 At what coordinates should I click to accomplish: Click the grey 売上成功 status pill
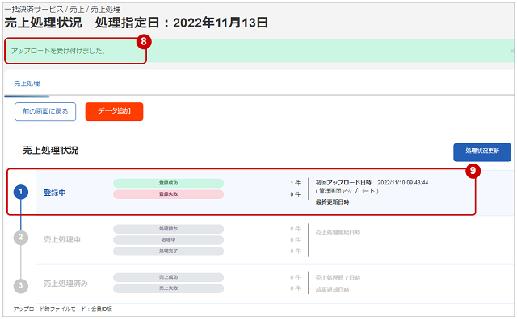point(169,277)
